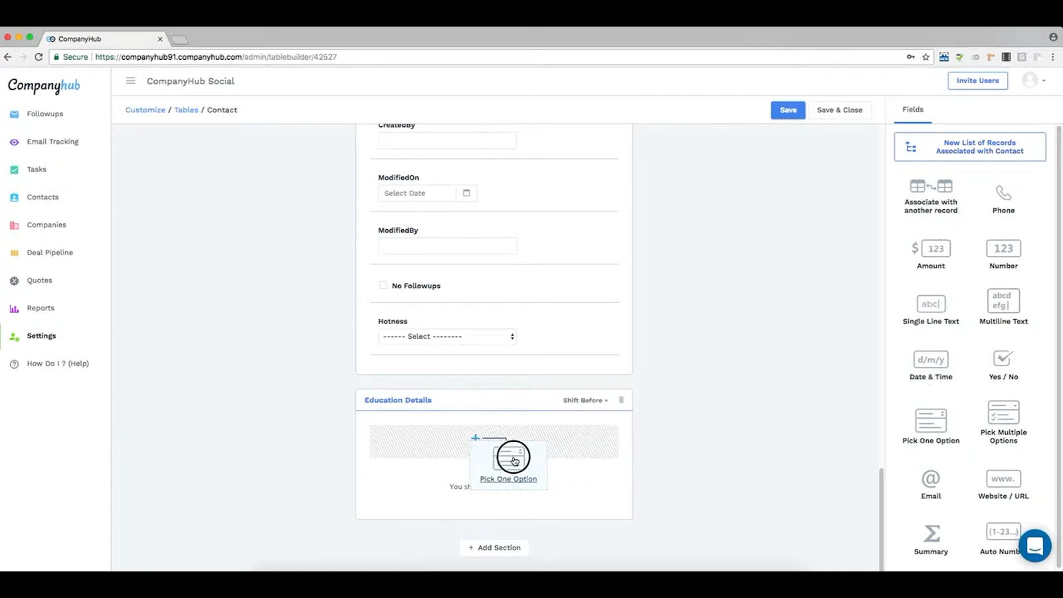Open Deal Pipeline in the sidebar
Image resolution: width=1063 pixels, height=598 pixels.
point(50,252)
